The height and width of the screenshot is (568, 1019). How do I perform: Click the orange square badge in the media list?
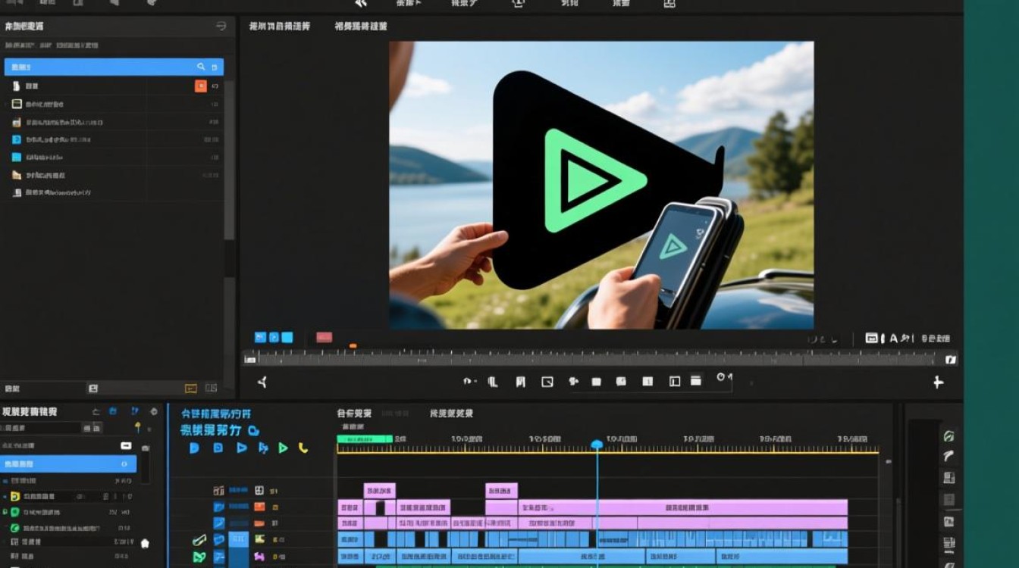[x=201, y=86]
